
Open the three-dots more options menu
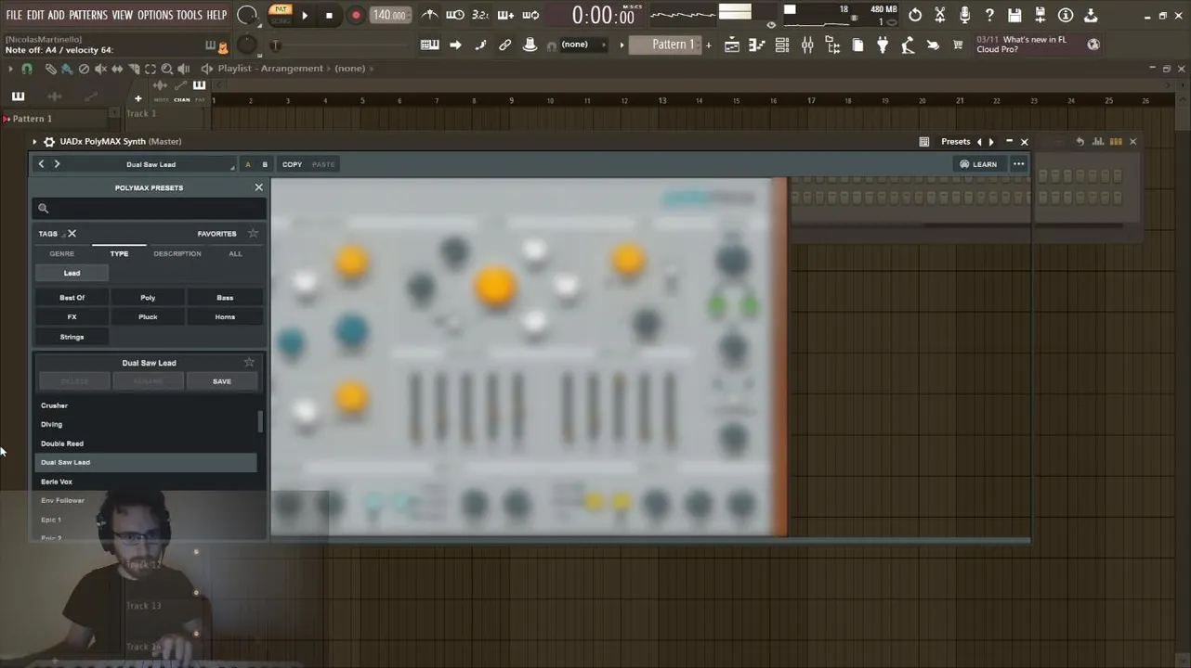(1019, 164)
